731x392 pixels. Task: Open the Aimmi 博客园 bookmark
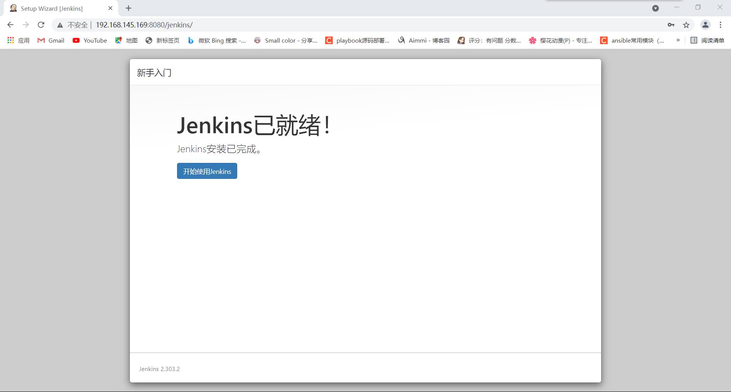pyautogui.click(x=424, y=40)
